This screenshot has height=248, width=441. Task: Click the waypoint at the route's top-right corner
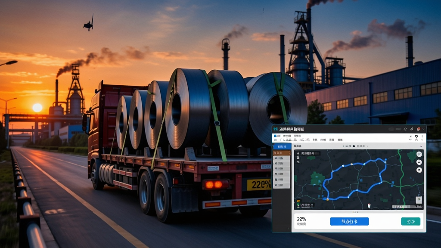click(x=385, y=161)
